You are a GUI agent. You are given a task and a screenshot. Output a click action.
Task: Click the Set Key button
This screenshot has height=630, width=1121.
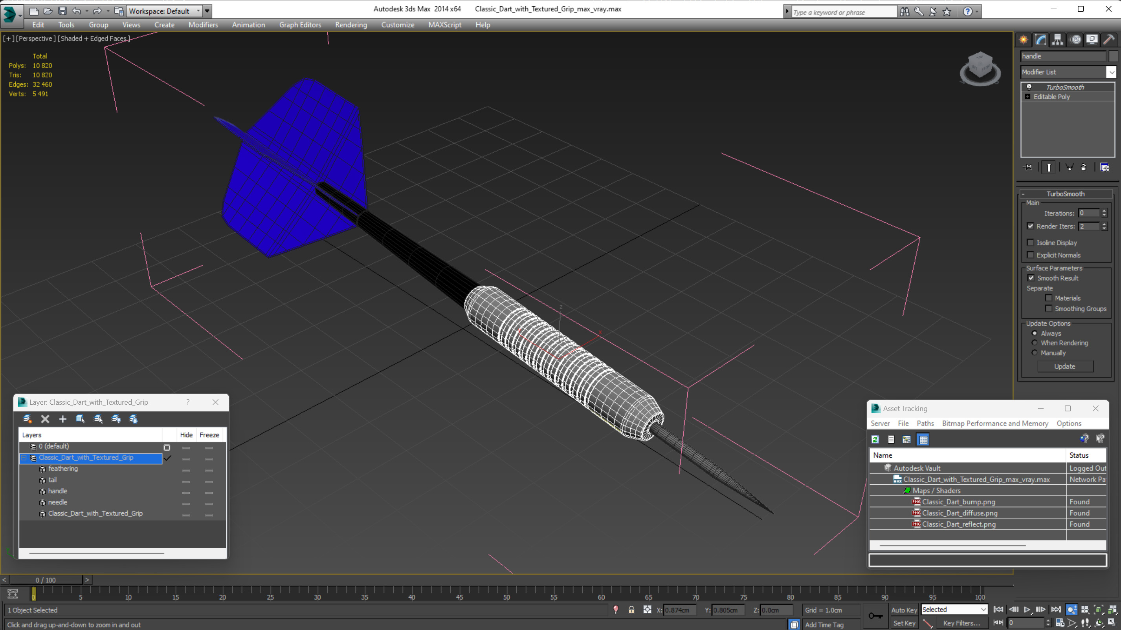click(904, 623)
